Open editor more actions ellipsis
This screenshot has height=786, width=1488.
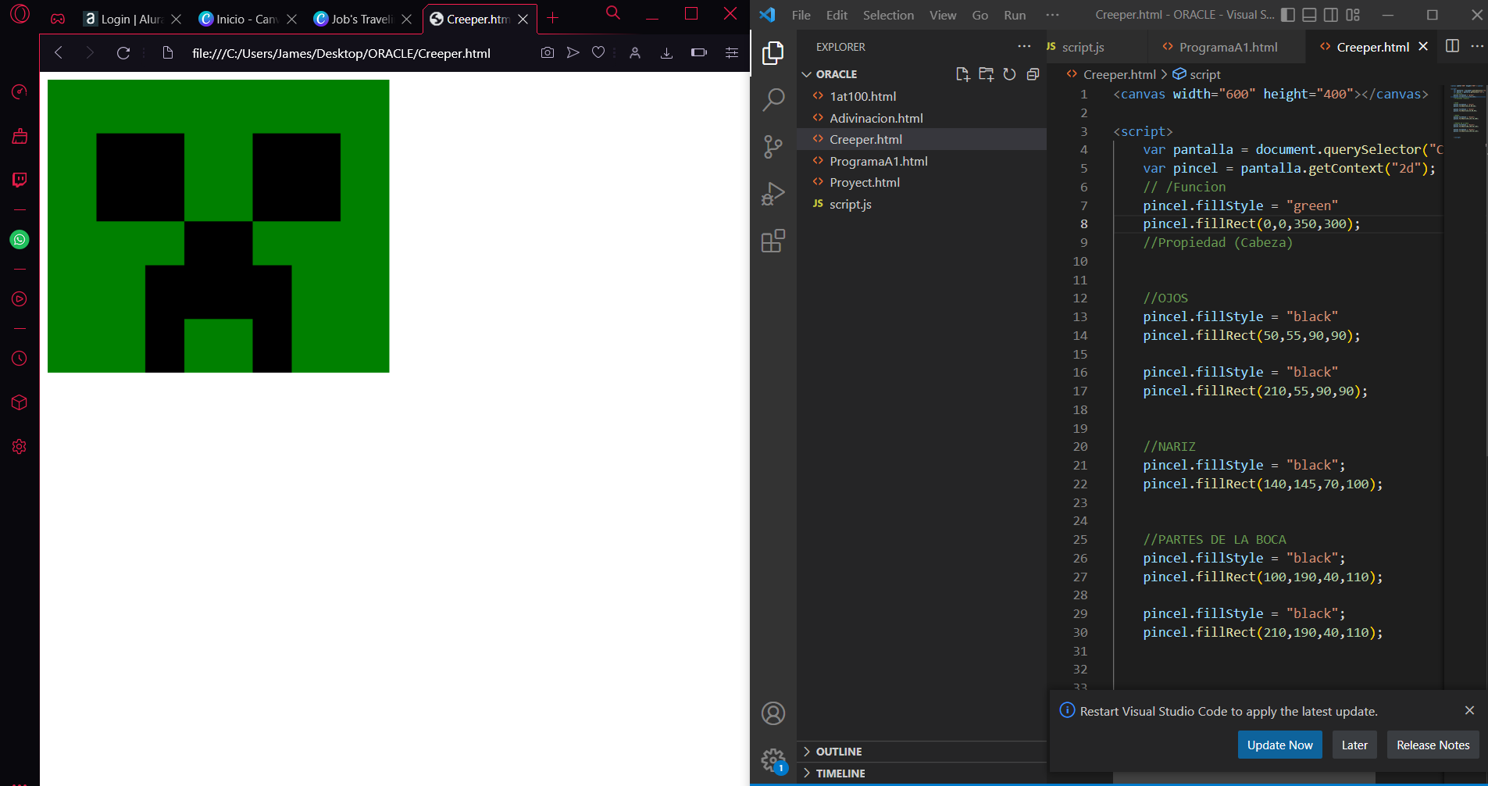(x=1477, y=46)
